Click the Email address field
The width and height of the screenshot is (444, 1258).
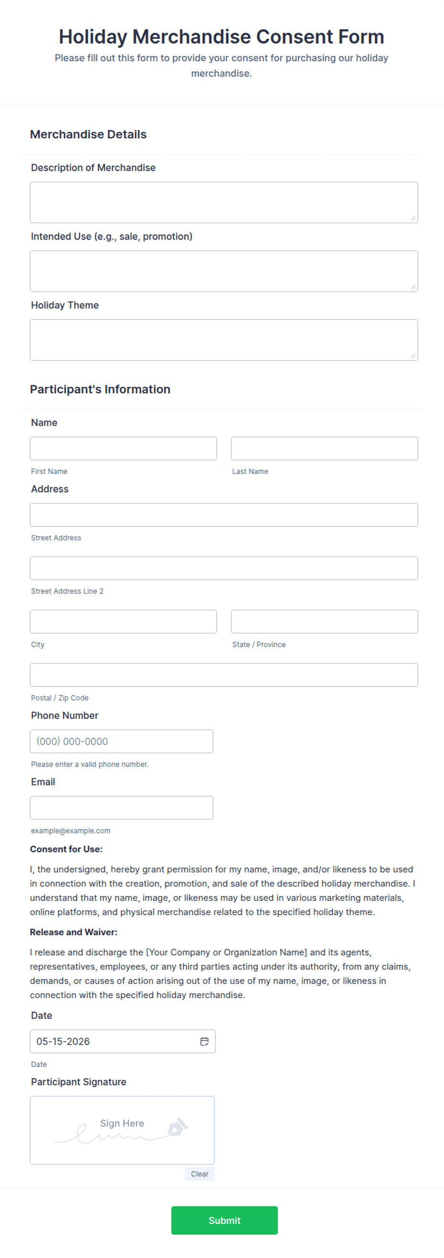coord(121,808)
